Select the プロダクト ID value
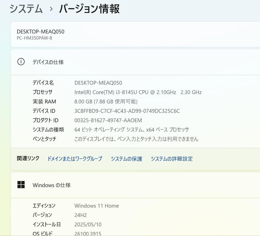This screenshot has height=236, width=260. pos(108,120)
